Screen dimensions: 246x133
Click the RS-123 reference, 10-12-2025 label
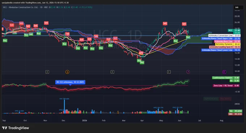coord(70,82)
